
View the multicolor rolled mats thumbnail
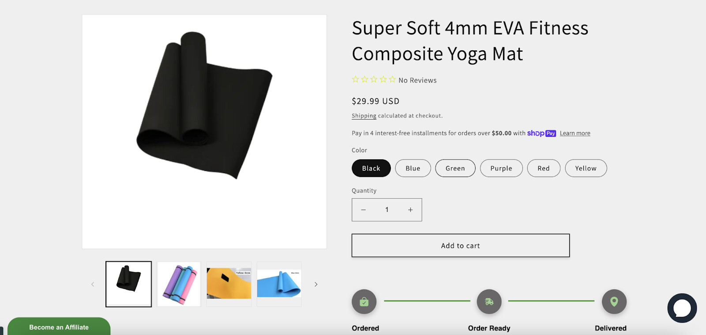[x=179, y=284]
